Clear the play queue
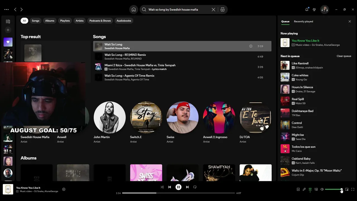The width and height of the screenshot is (357, 201). pyautogui.click(x=344, y=56)
